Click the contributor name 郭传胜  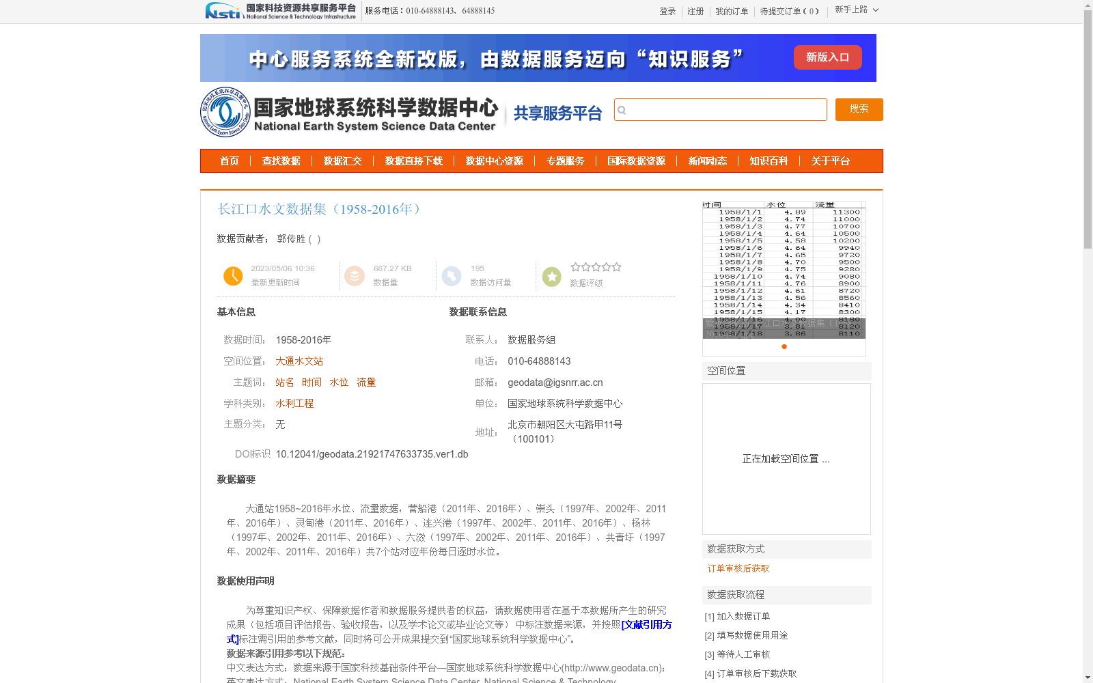291,239
